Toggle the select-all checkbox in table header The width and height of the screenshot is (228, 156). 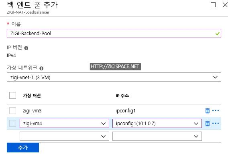[13, 96]
